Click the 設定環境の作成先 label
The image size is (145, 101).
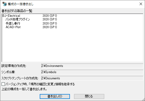coord(14,66)
